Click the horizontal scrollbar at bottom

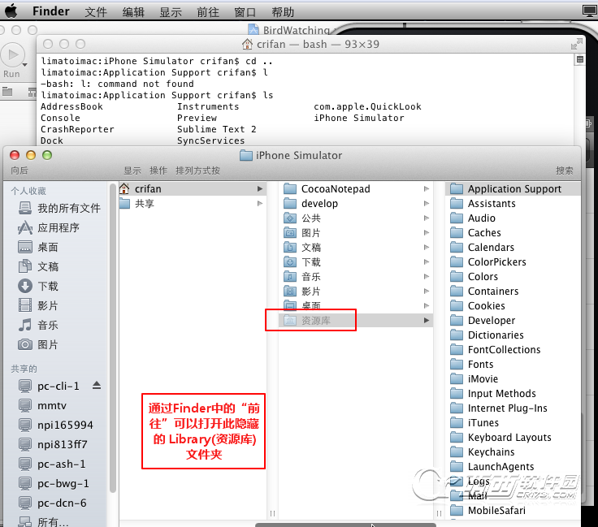[x=345, y=525]
